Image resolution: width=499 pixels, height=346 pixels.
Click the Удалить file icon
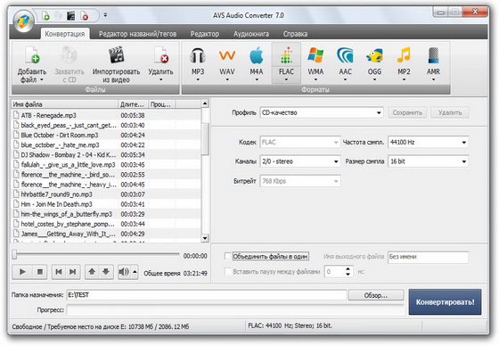(160, 54)
